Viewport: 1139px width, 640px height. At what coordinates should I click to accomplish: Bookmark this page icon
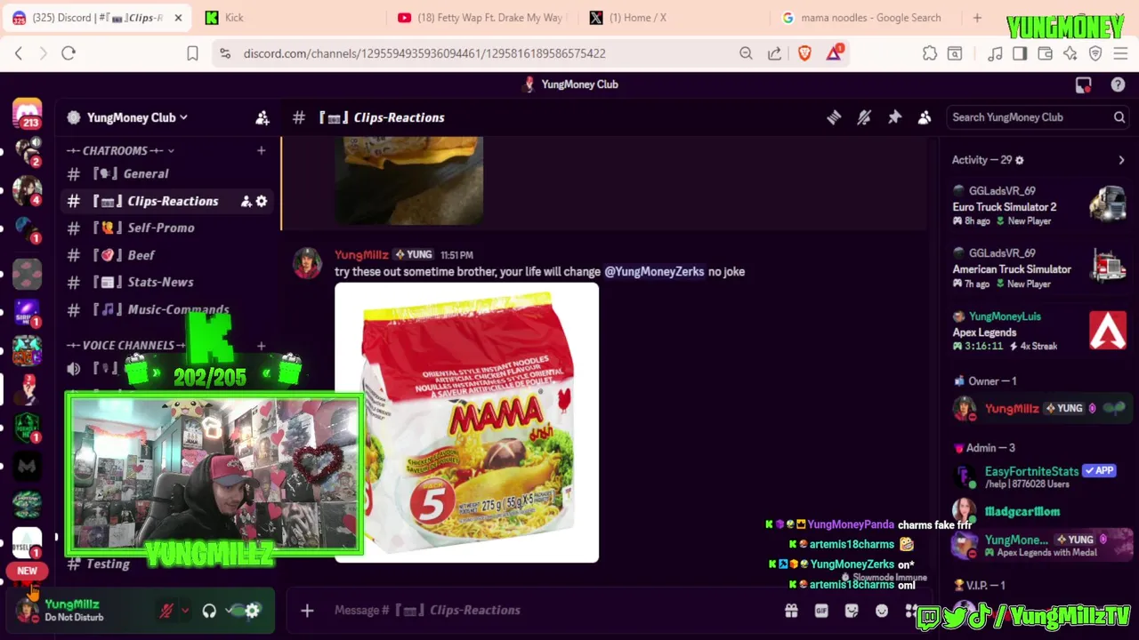192,53
